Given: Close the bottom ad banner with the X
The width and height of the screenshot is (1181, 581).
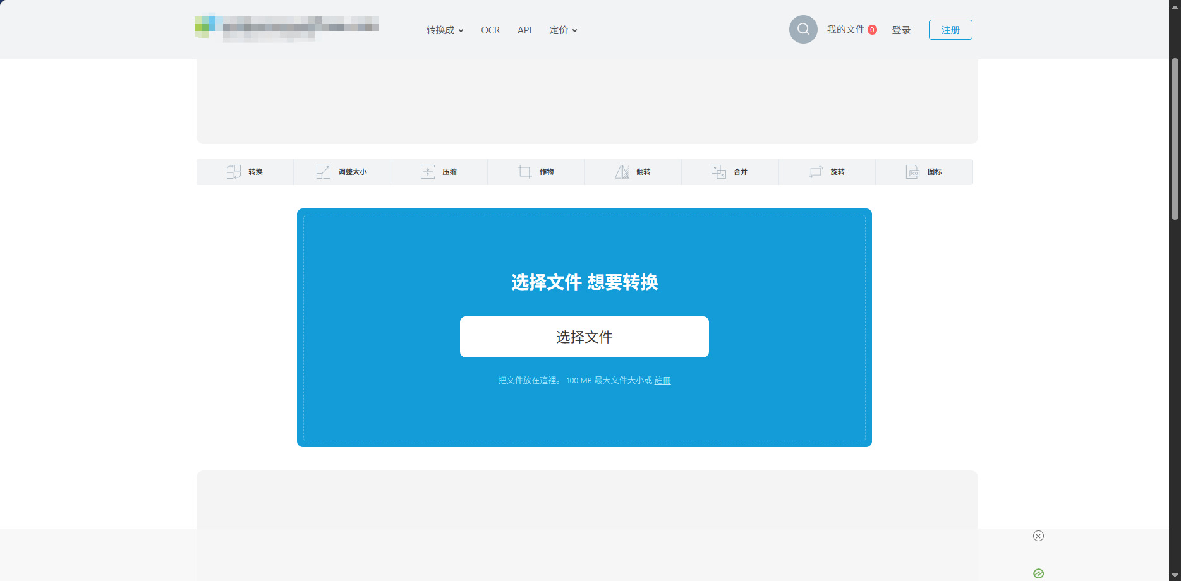Looking at the screenshot, I should click(x=1038, y=536).
